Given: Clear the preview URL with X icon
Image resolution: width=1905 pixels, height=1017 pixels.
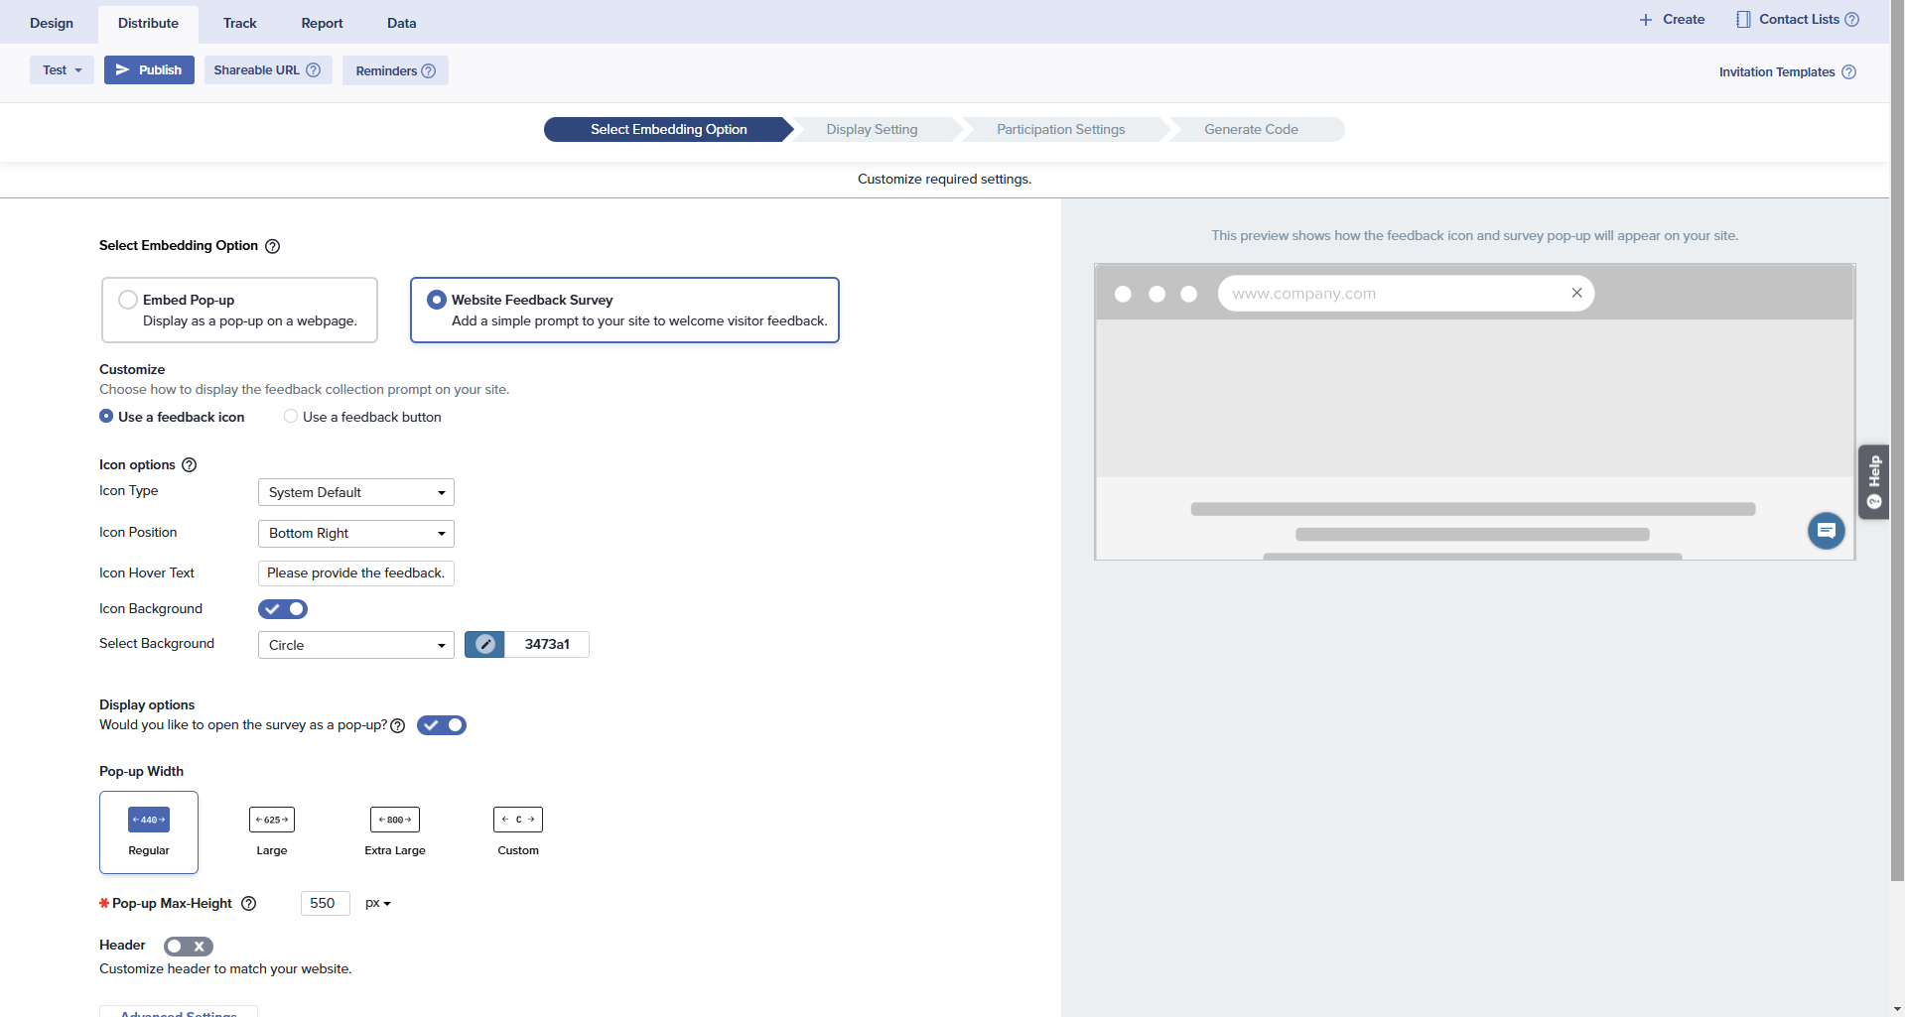Looking at the screenshot, I should 1576,293.
